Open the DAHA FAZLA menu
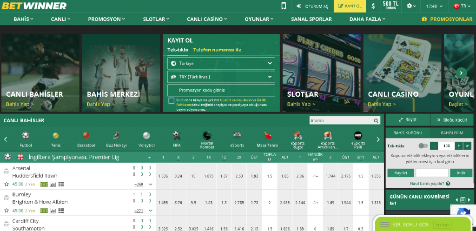This screenshot has height=231, width=476. coord(367,19)
